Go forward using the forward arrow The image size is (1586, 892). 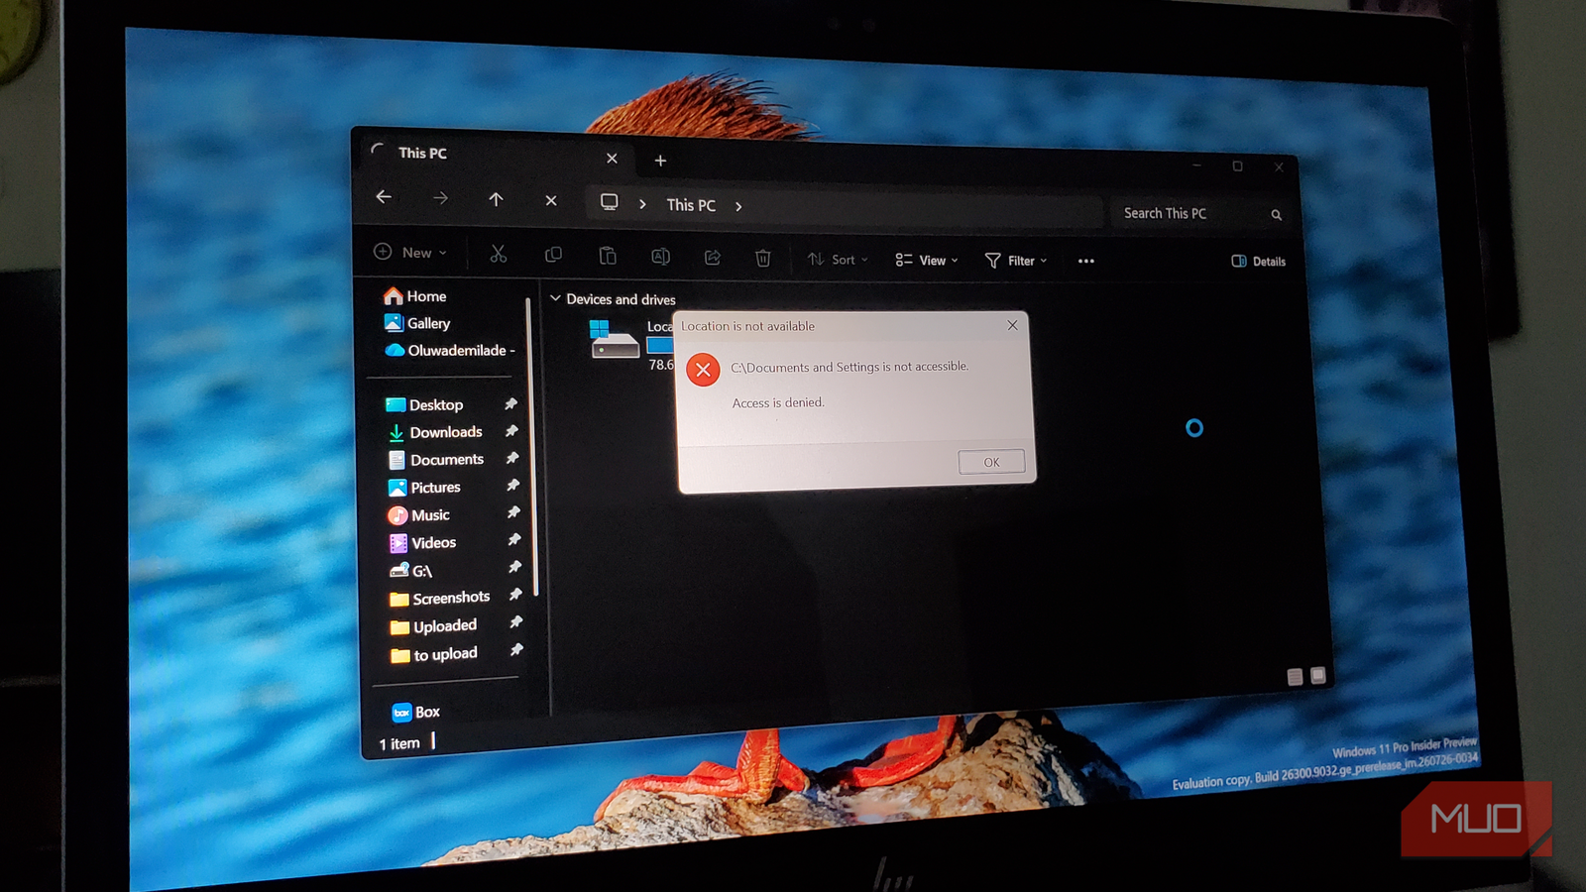(x=440, y=198)
